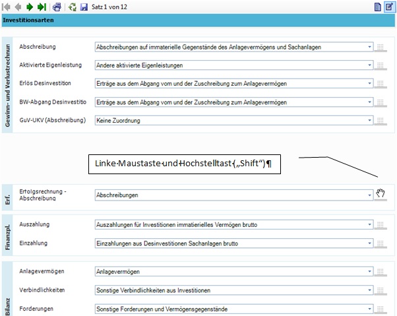Viewport: 397px width, 316px height.
Task: Expand the BW-Abgang Desinvestition dropdown
Action: pos(369,102)
